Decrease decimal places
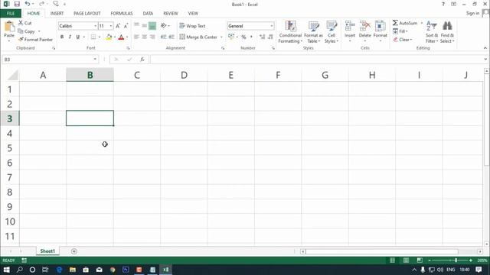 (270, 37)
